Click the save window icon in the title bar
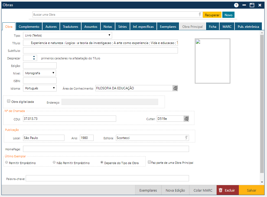267x197 pixels. point(252,5)
